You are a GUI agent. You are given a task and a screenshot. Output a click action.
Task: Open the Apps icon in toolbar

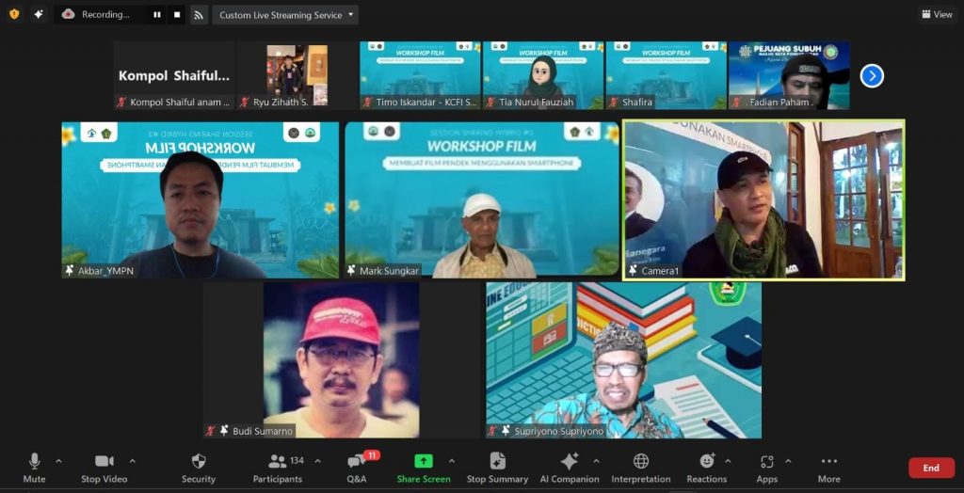click(767, 461)
